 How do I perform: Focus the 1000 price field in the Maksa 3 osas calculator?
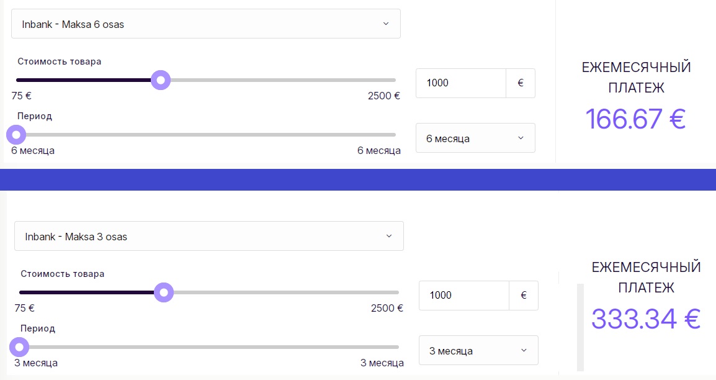click(463, 296)
